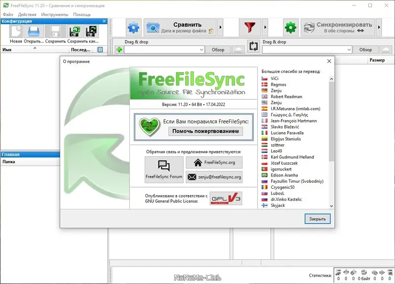The width and height of the screenshot is (395, 284).
Task: Browse right folder with Обзор
Action: (x=365, y=50)
